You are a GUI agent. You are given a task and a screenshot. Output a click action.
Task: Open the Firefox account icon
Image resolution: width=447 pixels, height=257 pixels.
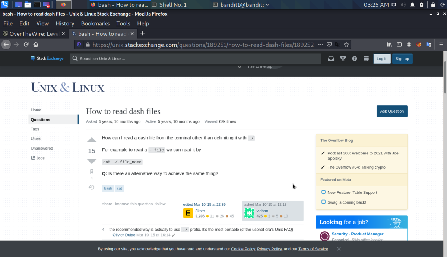[409, 45]
